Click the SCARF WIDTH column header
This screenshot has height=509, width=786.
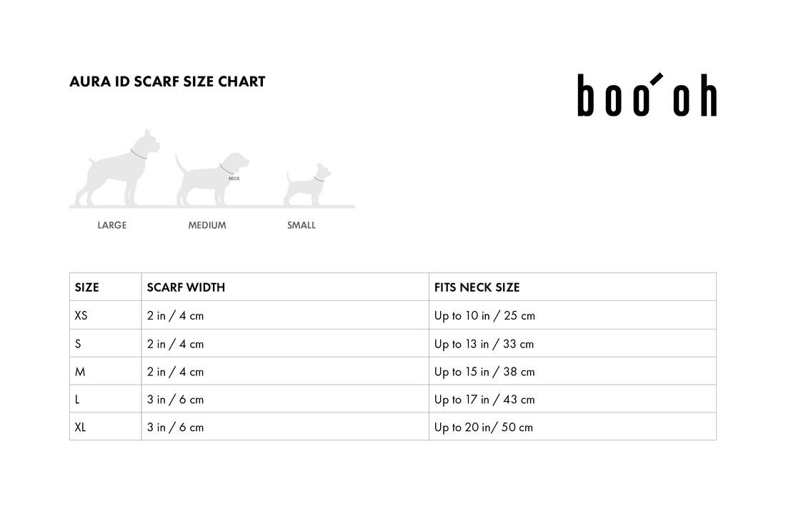click(186, 287)
